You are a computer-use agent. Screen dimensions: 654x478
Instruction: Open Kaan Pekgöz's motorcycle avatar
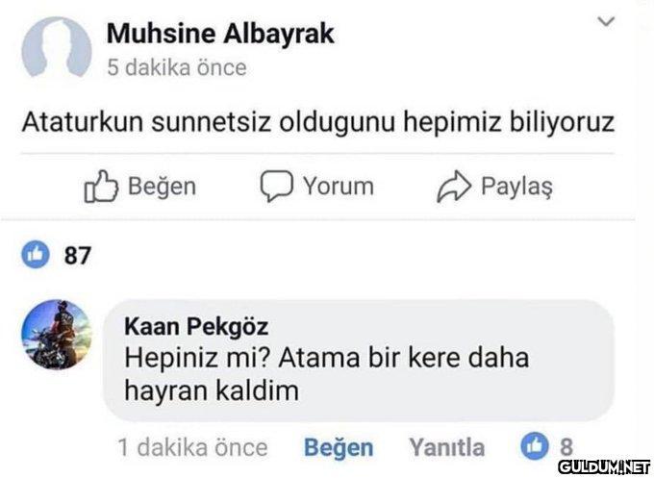(x=56, y=334)
